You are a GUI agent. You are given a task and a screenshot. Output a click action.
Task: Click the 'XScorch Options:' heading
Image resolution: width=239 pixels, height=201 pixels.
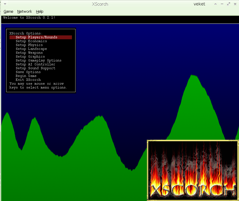[26, 33]
